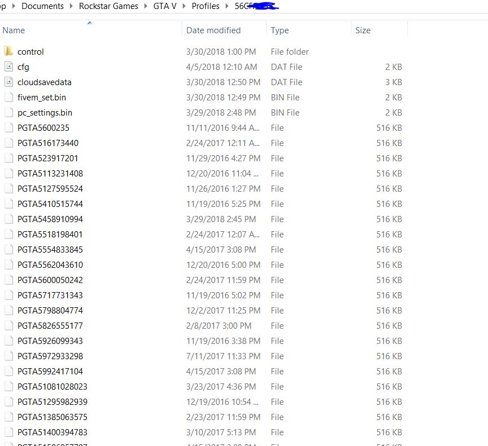Select the PGTA5798804774 file icon
Screen dimensions: 488x446
9,311
